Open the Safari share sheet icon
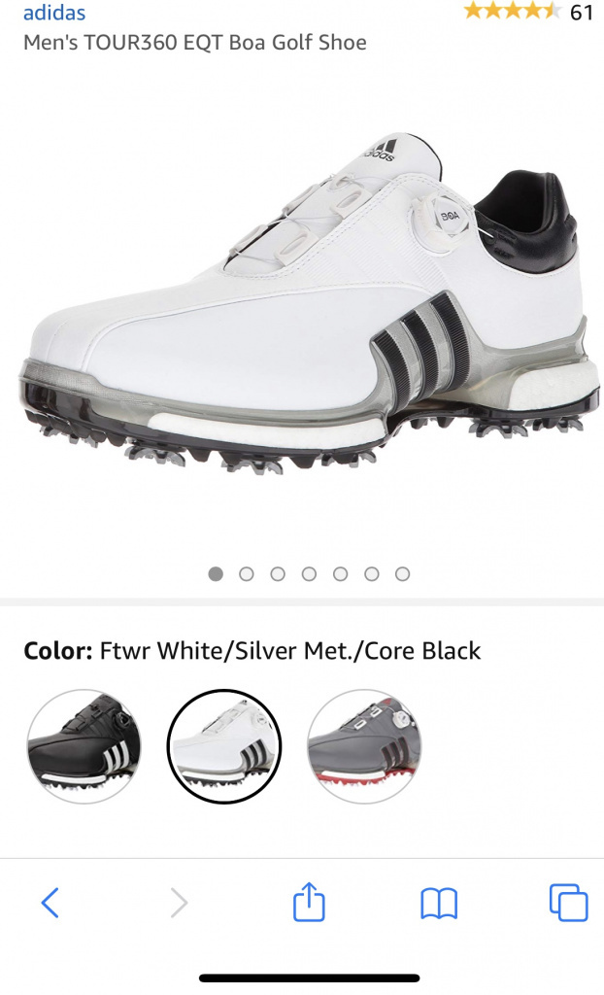 (x=309, y=901)
